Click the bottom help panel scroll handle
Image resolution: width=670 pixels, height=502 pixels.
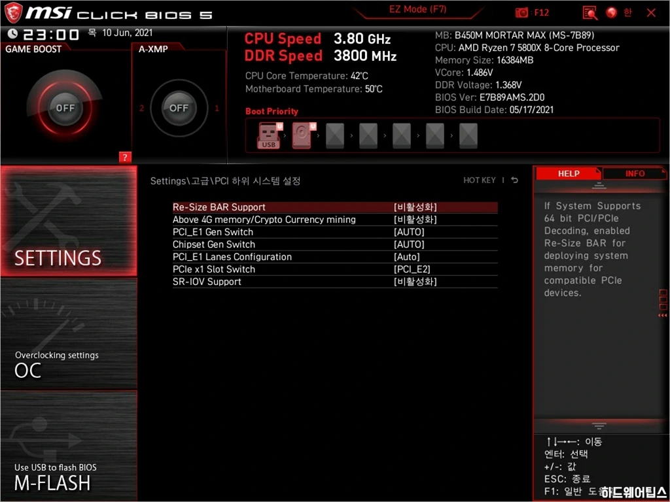599,426
